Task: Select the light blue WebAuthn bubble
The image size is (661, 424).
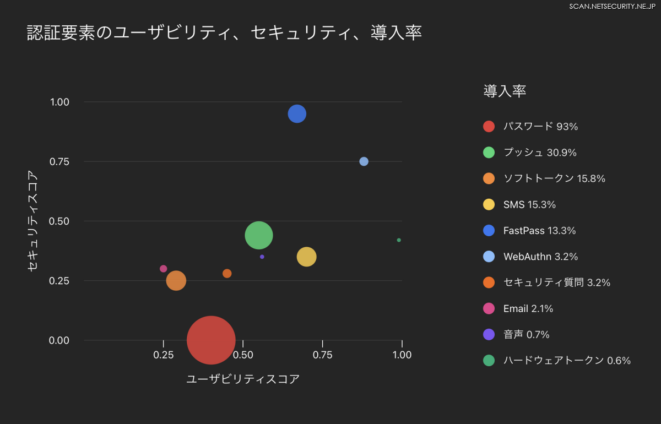Action: point(364,161)
